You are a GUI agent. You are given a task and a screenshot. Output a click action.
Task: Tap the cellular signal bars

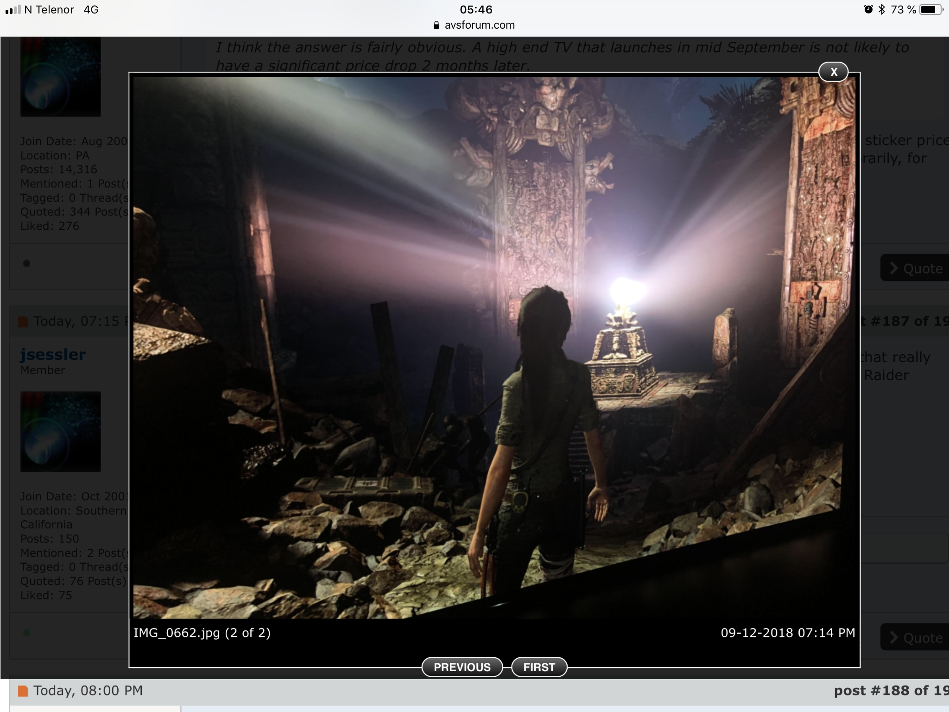coord(13,10)
